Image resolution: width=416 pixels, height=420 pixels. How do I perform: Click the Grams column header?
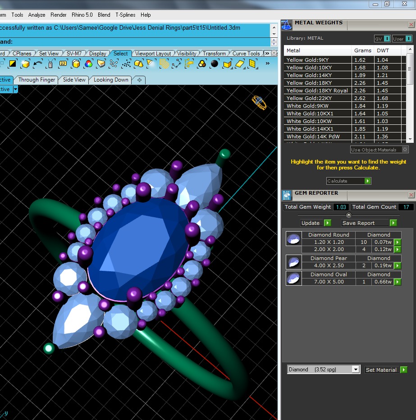coord(363,50)
